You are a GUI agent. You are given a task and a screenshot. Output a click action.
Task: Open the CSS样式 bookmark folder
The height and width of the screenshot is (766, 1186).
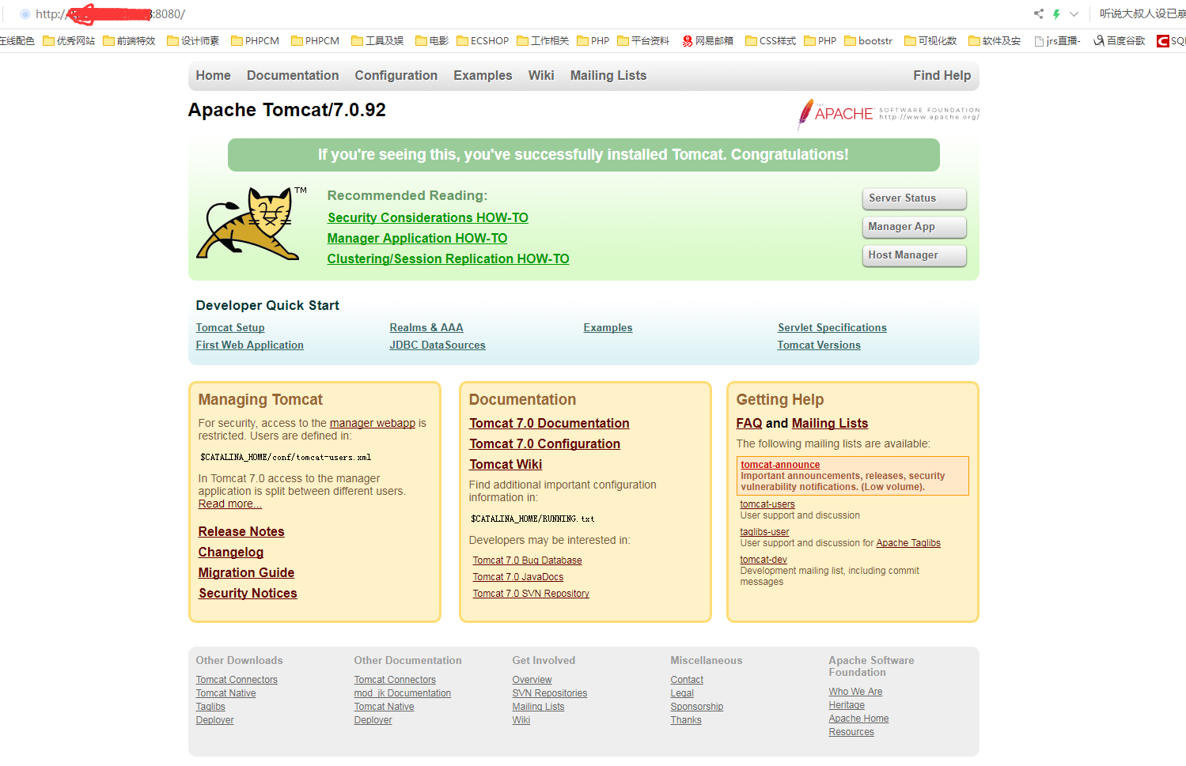(x=771, y=41)
